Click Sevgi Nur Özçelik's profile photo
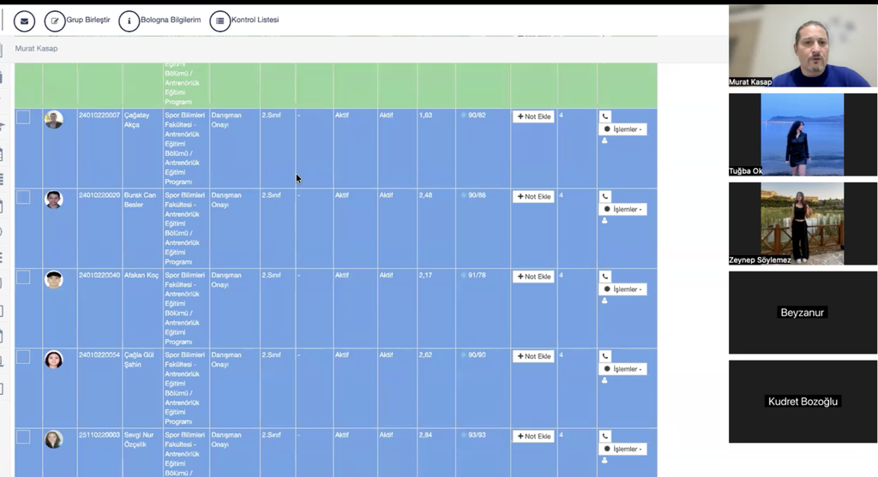This screenshot has height=477, width=878. (54, 439)
